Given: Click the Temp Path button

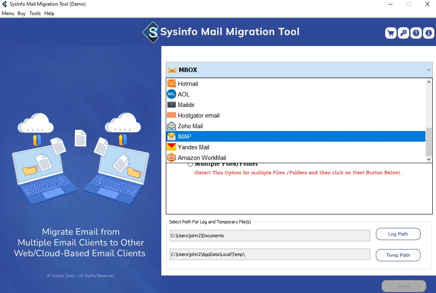Looking at the screenshot, I should [398, 255].
